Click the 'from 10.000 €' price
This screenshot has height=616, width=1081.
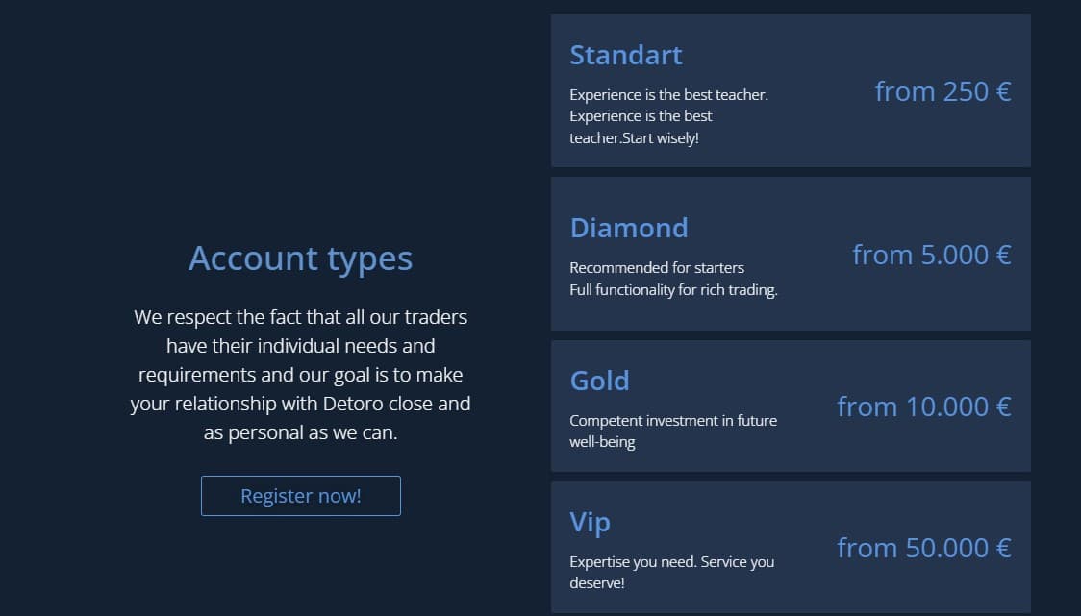pos(924,407)
